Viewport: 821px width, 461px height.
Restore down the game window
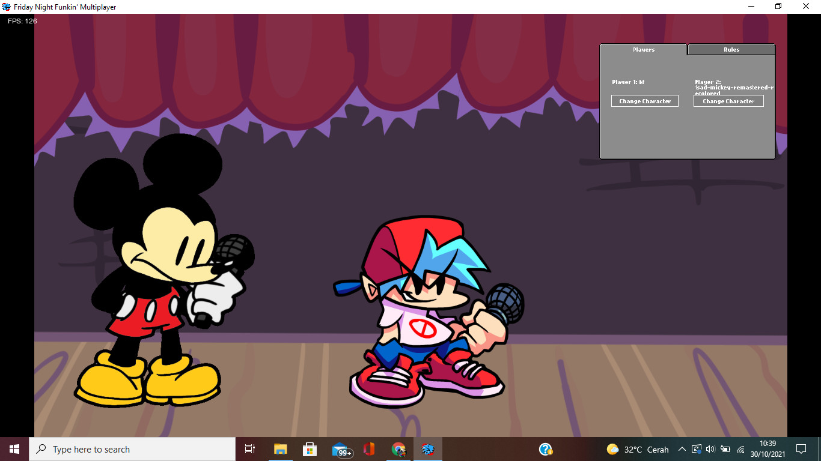[x=778, y=7]
